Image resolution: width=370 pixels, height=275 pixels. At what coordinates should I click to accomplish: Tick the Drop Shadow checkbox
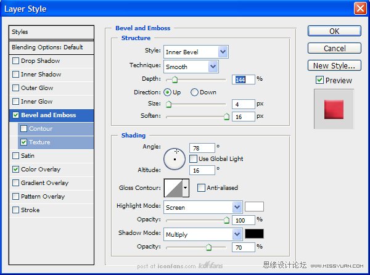coord(15,61)
